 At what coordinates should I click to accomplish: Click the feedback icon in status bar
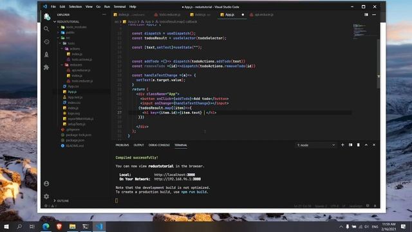368,206
